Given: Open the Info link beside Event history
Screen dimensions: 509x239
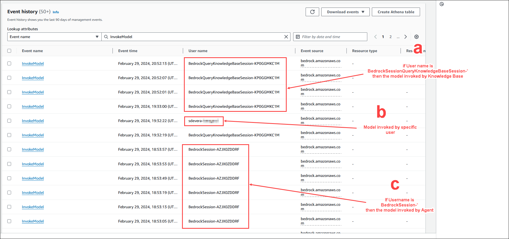Looking at the screenshot, I should point(56,12).
